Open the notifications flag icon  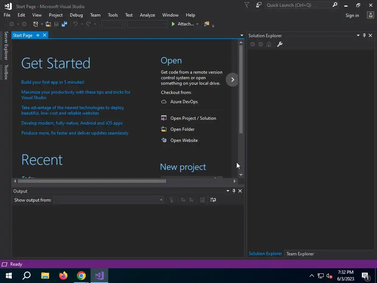tap(247, 5)
